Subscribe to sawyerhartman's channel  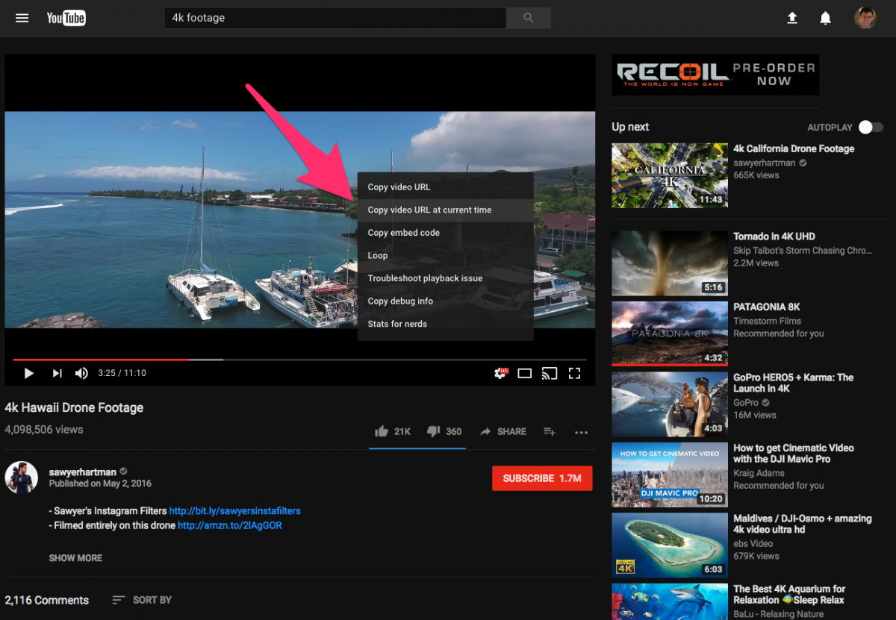[542, 478]
